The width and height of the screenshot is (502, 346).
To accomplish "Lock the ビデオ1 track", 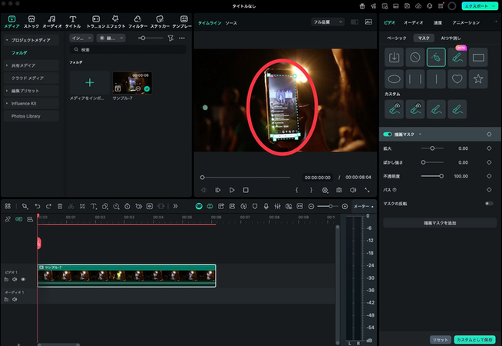I will (6, 279).
